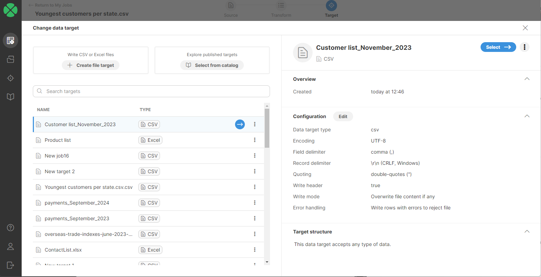Open the targets crosshair icon in sidebar
Screen dimensions: 541x277
pos(10,78)
